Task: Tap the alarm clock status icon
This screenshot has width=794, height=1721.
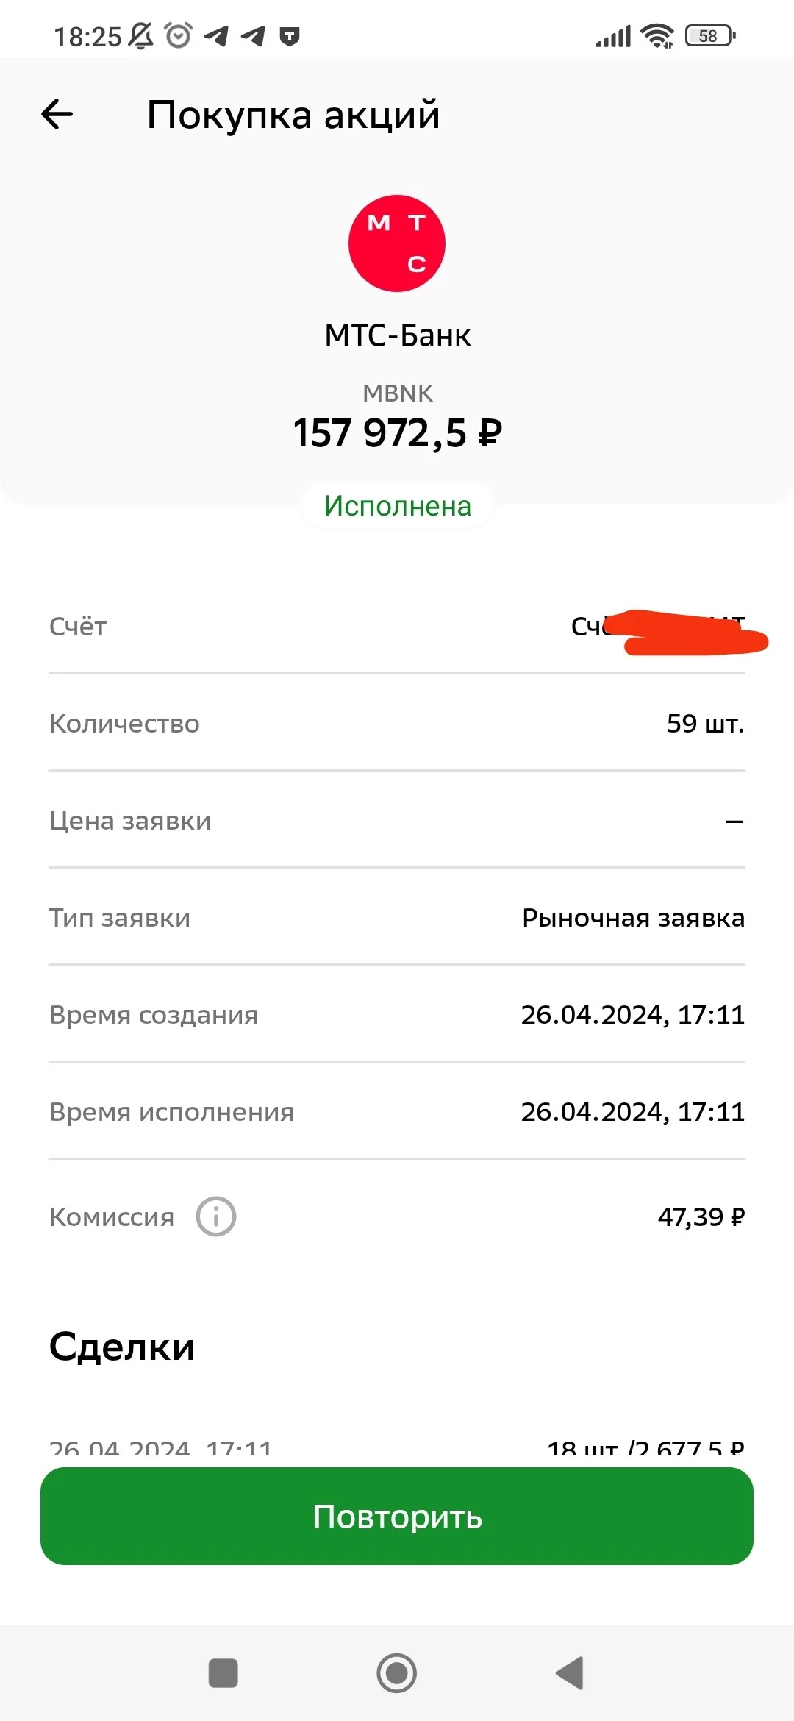Action: click(179, 35)
